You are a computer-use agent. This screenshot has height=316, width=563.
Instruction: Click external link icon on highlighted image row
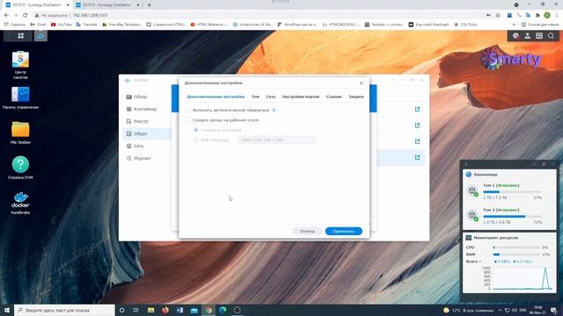click(x=417, y=158)
